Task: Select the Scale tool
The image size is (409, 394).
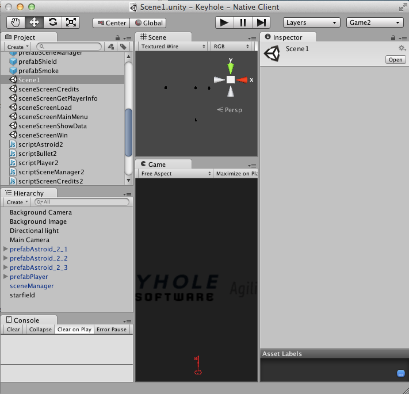Action: (x=71, y=22)
